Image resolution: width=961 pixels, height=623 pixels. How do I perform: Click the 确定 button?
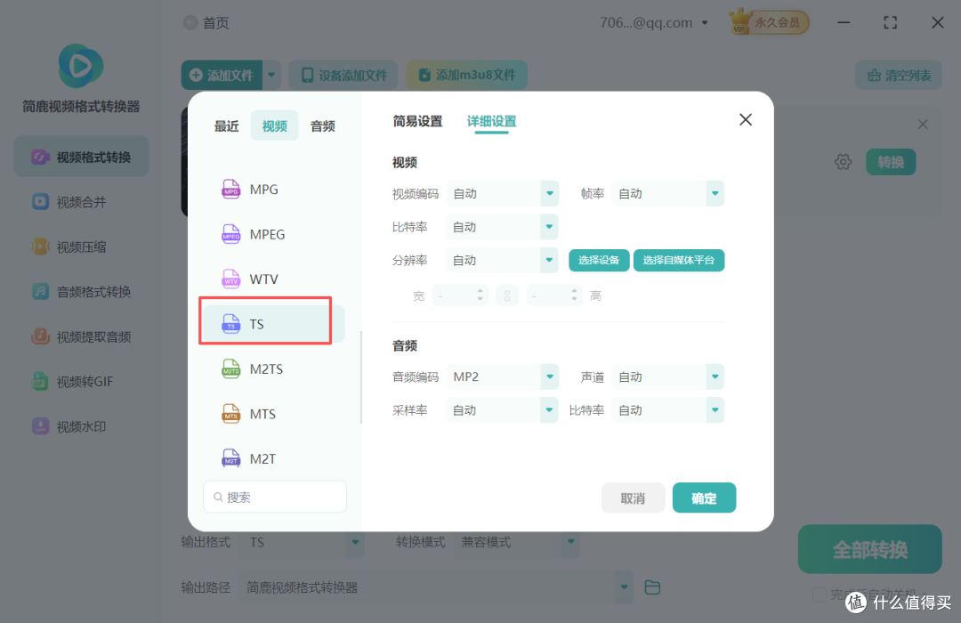[x=704, y=498]
